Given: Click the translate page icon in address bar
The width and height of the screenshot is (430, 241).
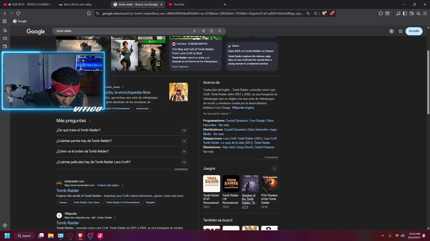Looking at the screenshot, I should pyautogui.click(x=308, y=13).
